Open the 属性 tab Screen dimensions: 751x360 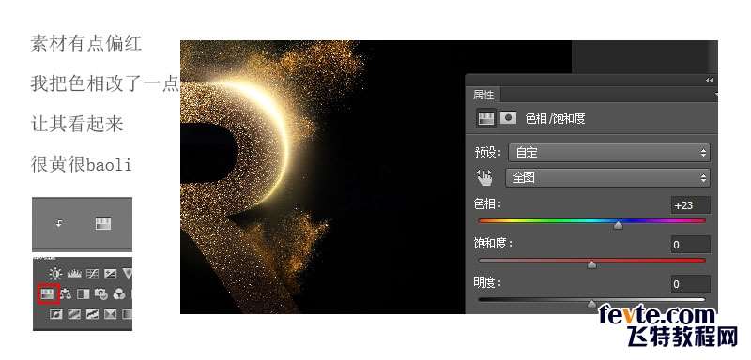tap(483, 95)
